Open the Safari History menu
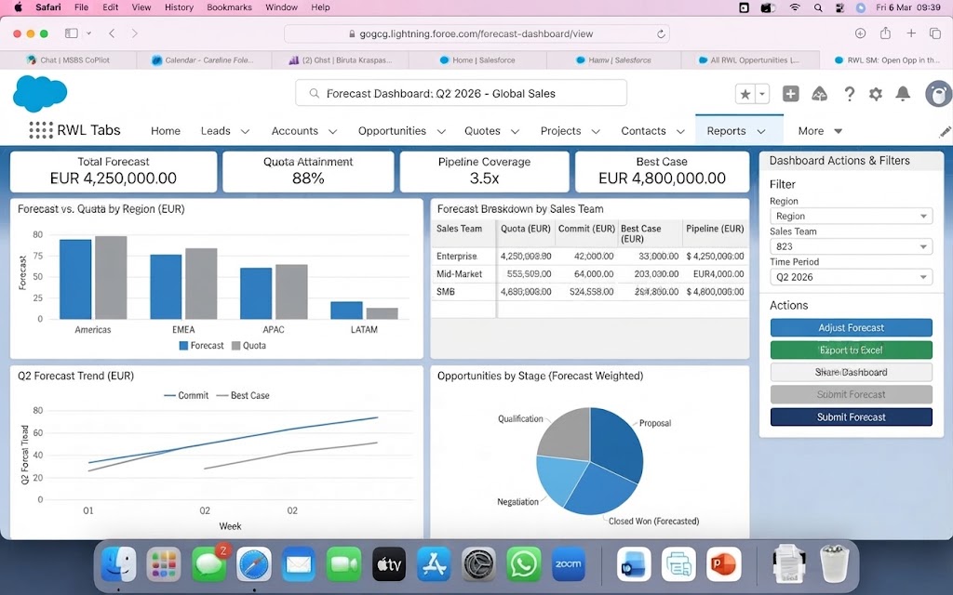 [179, 7]
